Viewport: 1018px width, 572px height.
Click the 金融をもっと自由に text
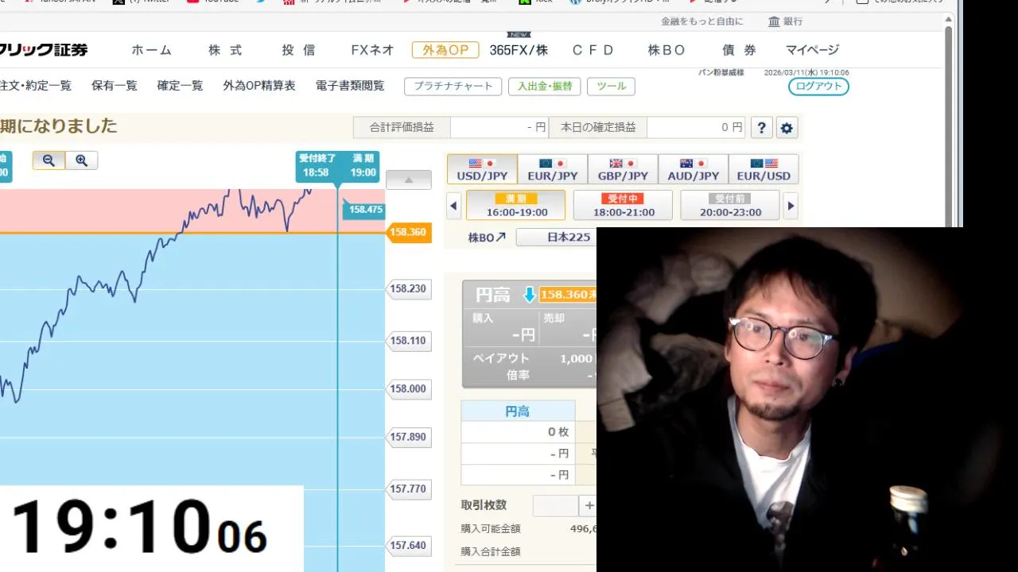pos(702,21)
